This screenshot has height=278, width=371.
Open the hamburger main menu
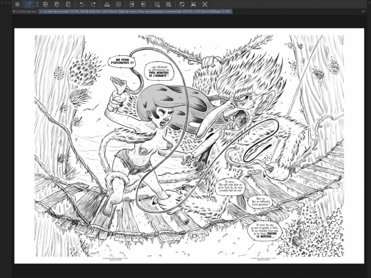(x=17, y=4)
